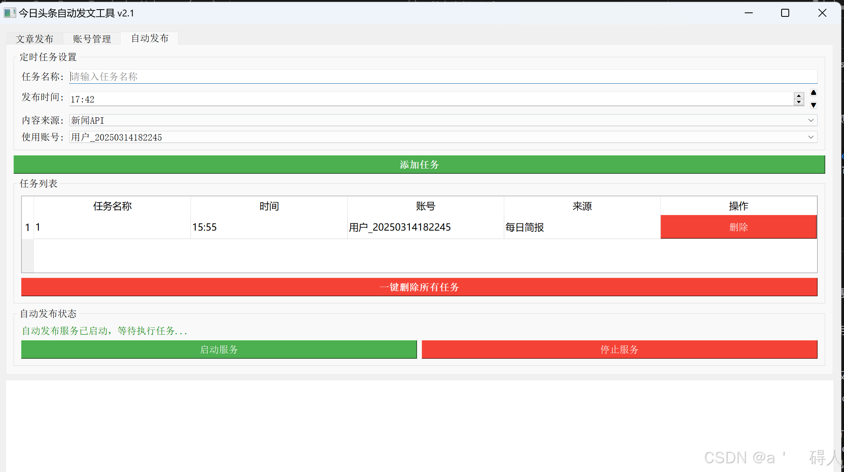Viewport: 844px width, 472px height.
Task: Open the 账号管理 tab
Action: point(92,39)
